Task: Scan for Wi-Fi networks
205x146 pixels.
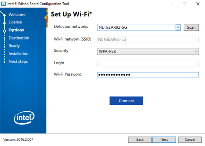Action: pyautogui.click(x=191, y=27)
